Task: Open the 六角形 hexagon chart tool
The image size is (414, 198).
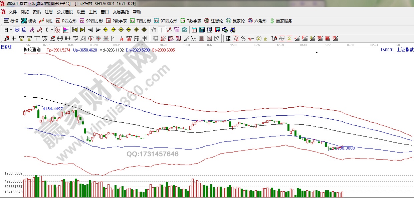Action: click(257, 21)
